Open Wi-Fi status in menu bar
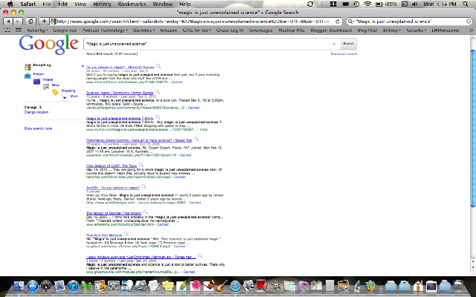This screenshot has width=476, height=297. [367, 4]
